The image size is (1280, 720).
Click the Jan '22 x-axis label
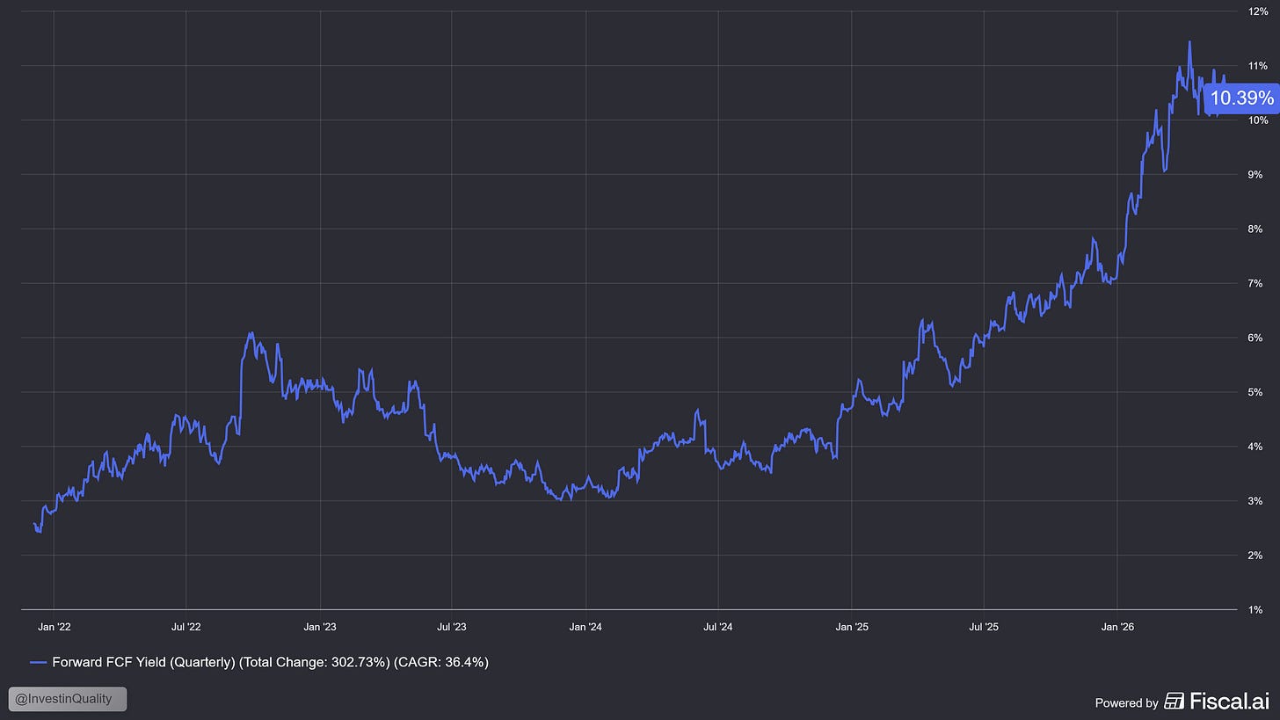[54, 627]
